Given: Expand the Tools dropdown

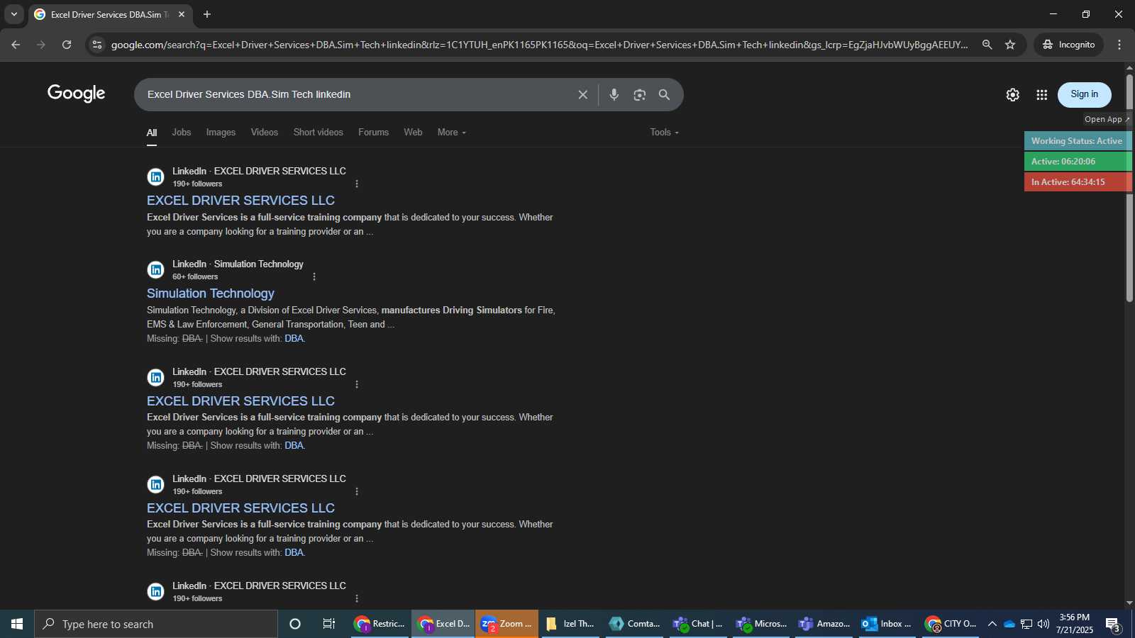Looking at the screenshot, I should [665, 133].
